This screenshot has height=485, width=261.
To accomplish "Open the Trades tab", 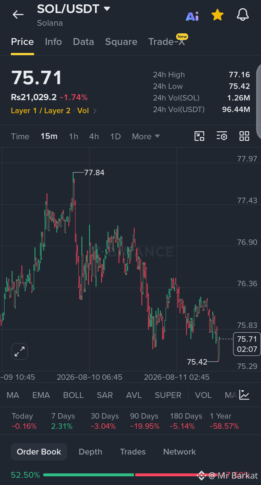I will [133, 452].
